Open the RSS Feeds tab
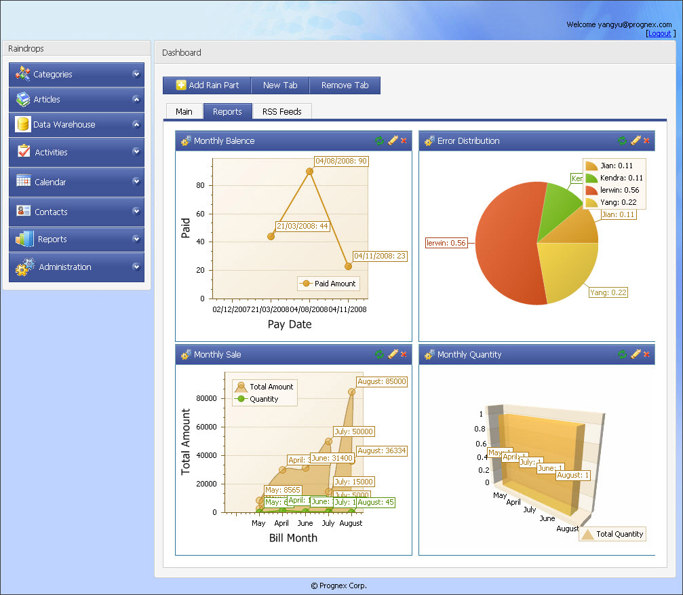 [281, 112]
